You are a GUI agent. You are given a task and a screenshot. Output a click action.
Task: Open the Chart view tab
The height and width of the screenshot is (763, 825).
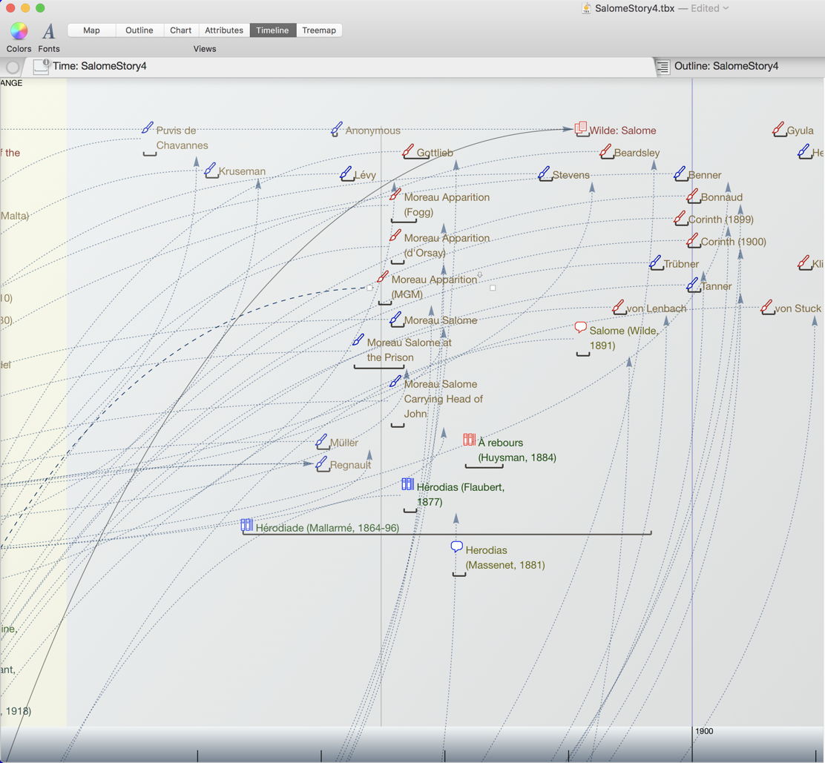180,30
